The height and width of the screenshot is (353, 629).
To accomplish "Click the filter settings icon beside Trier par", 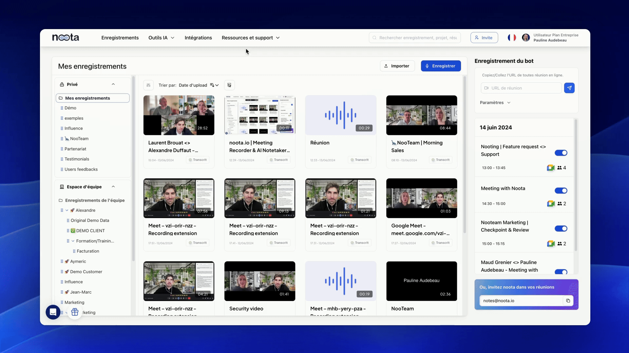I will (148, 85).
